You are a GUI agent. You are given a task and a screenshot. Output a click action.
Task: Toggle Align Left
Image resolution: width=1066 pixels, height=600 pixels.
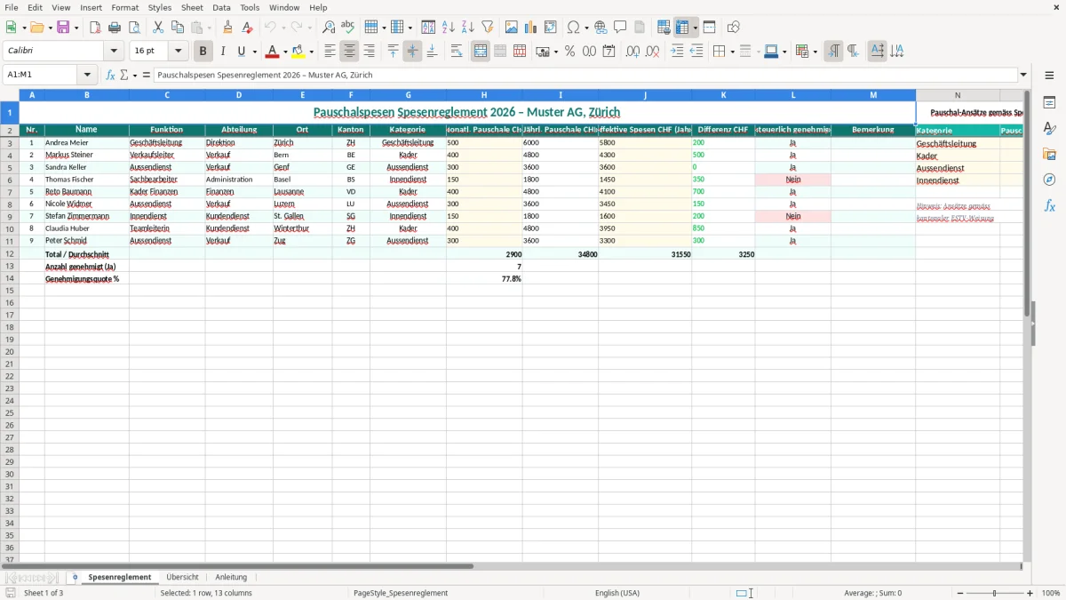[330, 52]
